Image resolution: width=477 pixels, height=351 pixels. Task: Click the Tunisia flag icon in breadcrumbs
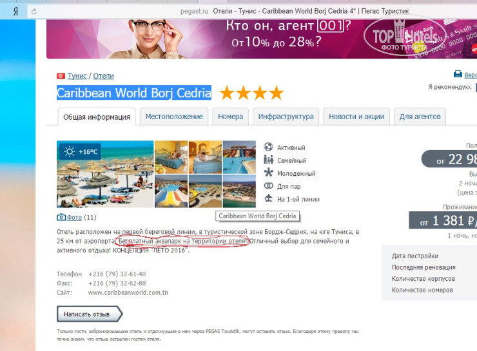click(61, 76)
